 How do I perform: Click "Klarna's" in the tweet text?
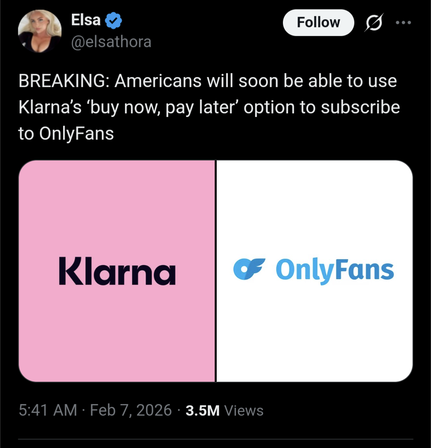point(50,108)
